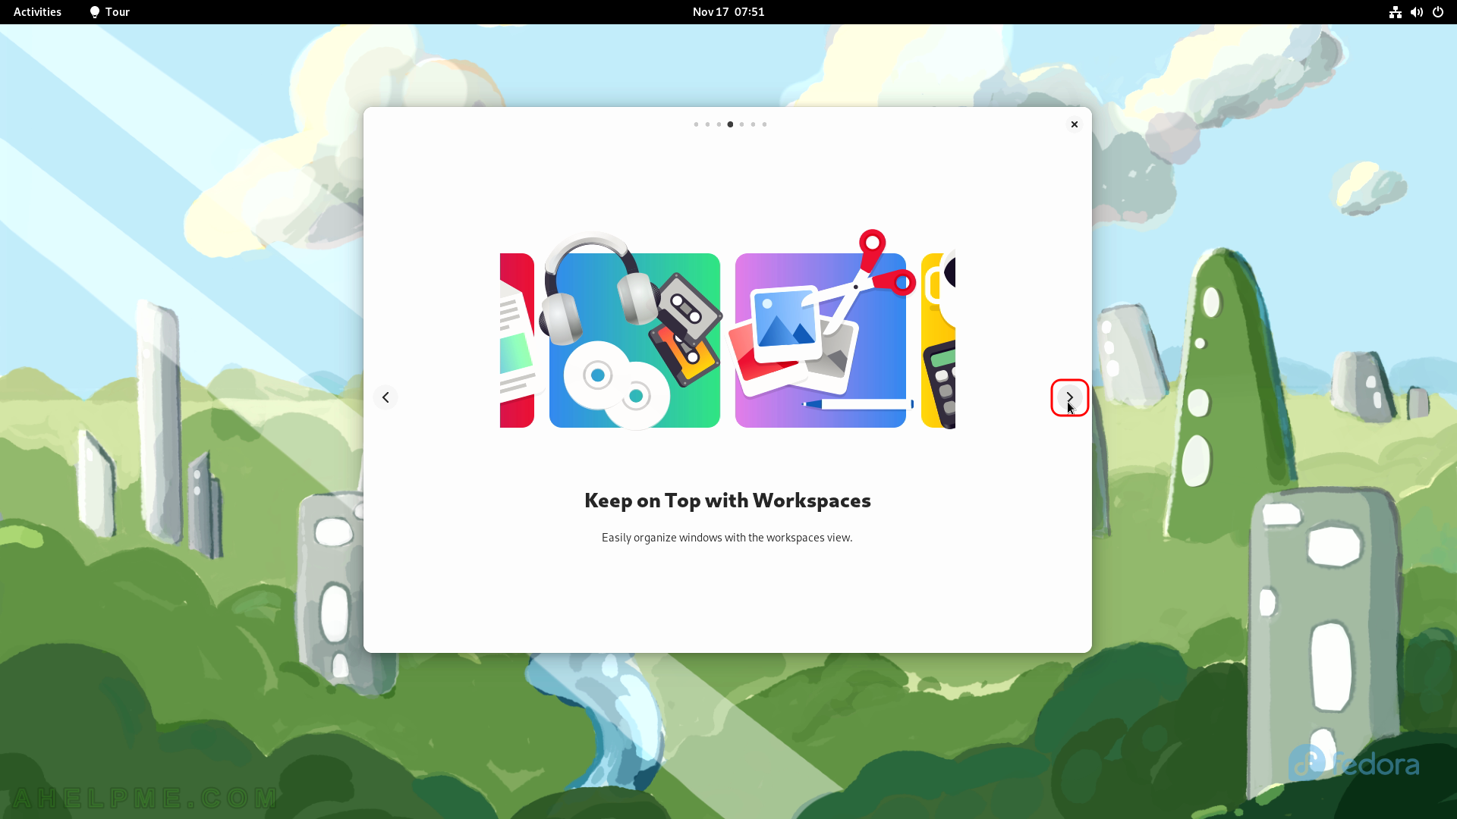Go to the next tour page
Image resolution: width=1457 pixels, height=819 pixels.
1069,397
